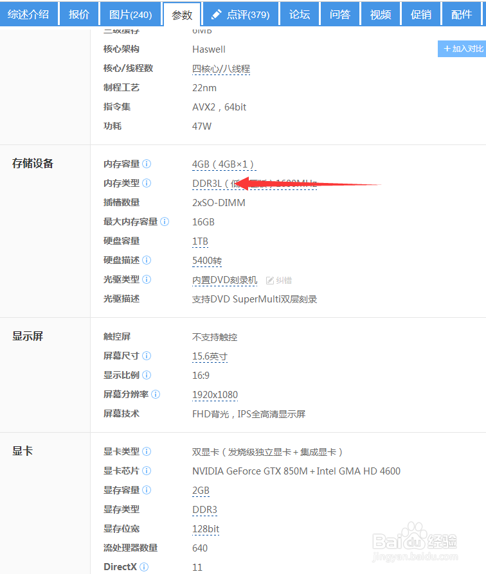Open the 图片(240) tab

[x=130, y=14]
